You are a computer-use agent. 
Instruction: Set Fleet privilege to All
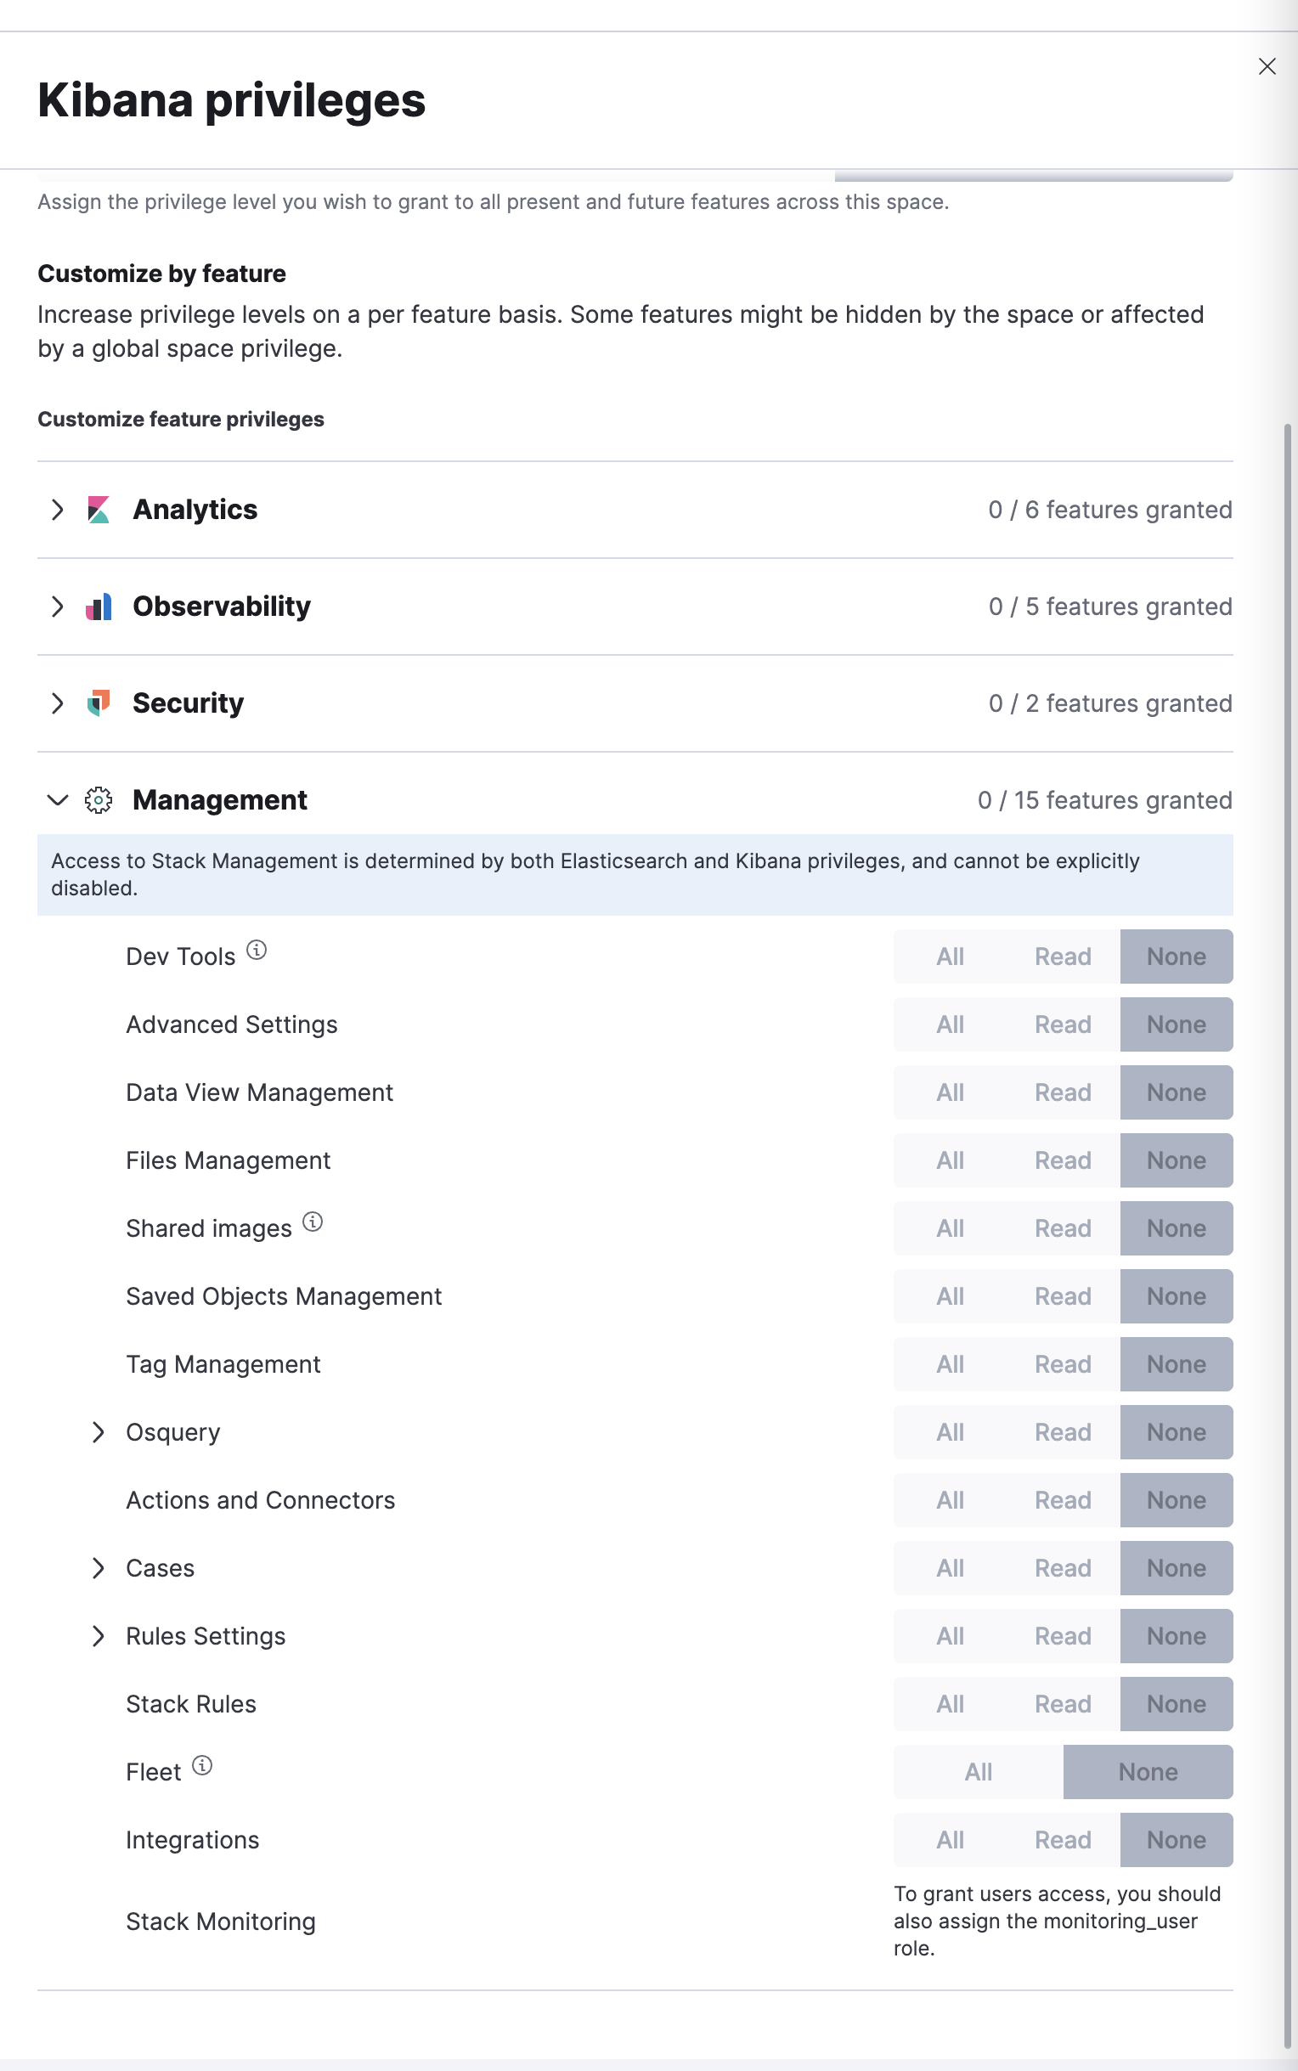(x=978, y=1771)
